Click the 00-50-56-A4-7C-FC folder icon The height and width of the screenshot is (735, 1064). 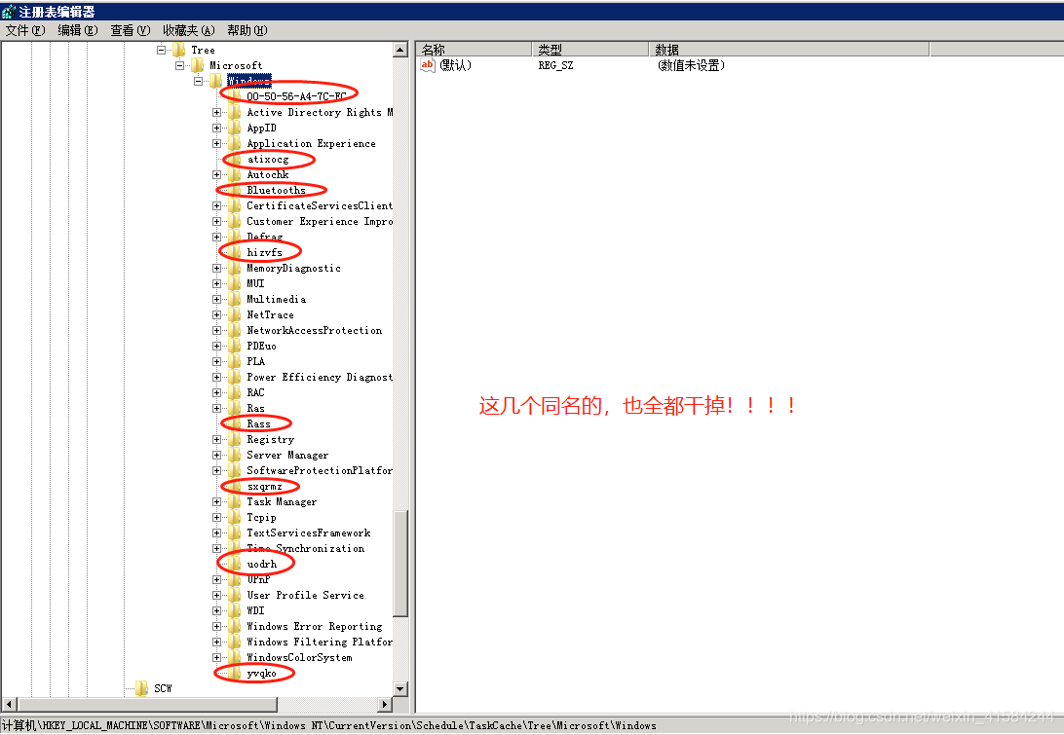point(235,96)
